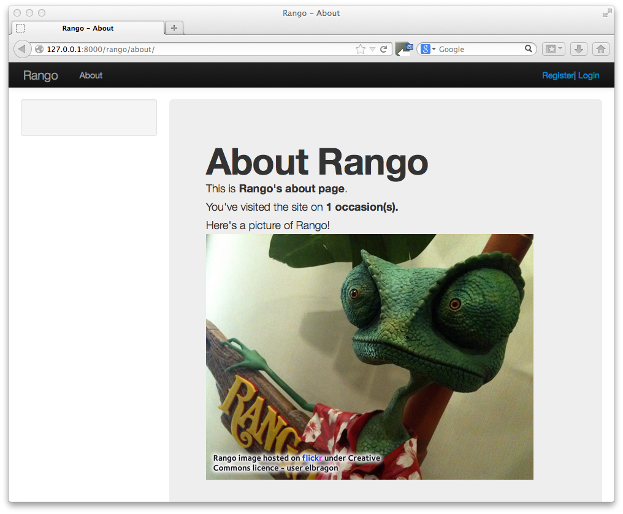Go to home page with house icon

(x=601, y=49)
